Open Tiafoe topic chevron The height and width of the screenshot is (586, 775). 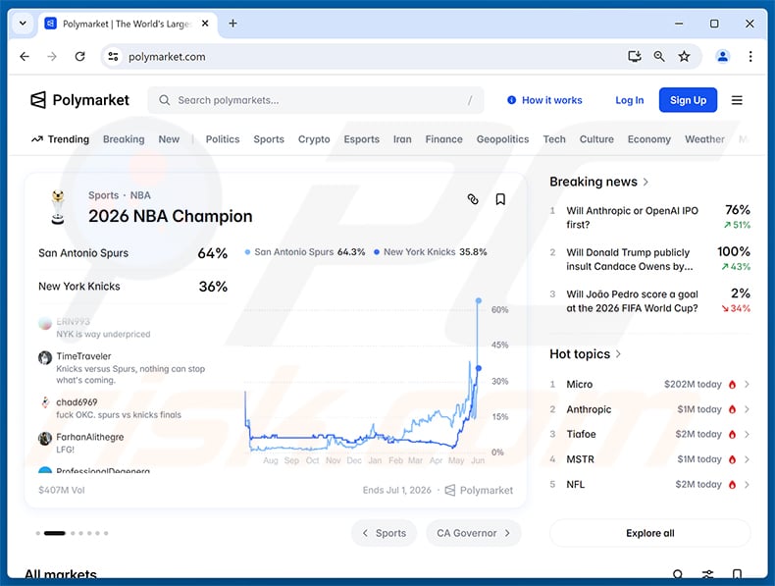click(x=747, y=434)
